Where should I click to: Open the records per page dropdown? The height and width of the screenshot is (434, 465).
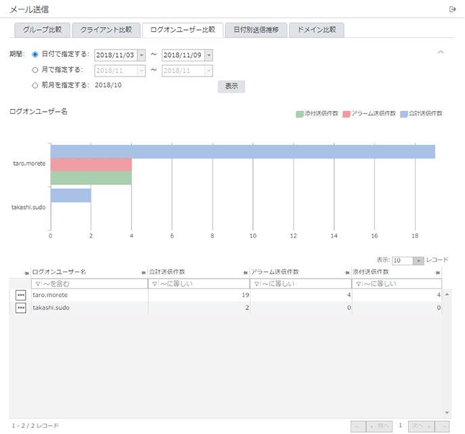418,261
